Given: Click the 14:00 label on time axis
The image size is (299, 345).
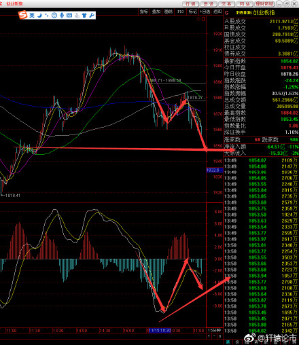Looking at the screenshot, I should (x=82, y=331).
